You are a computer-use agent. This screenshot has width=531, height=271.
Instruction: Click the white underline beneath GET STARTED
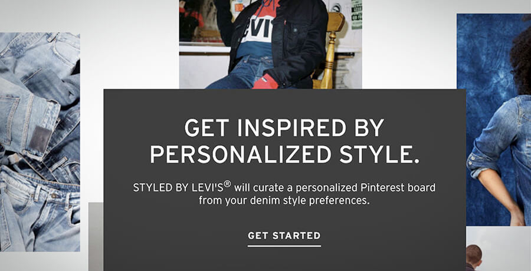click(x=284, y=246)
